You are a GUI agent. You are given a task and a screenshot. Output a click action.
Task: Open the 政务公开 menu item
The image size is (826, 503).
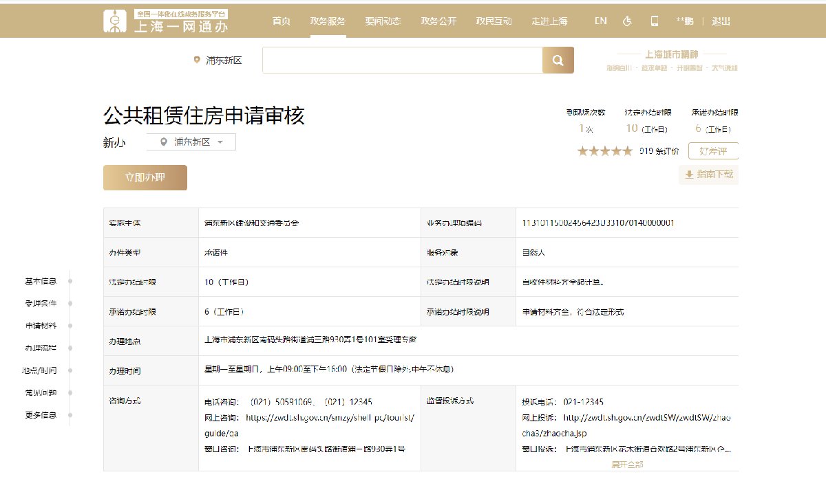[438, 21]
